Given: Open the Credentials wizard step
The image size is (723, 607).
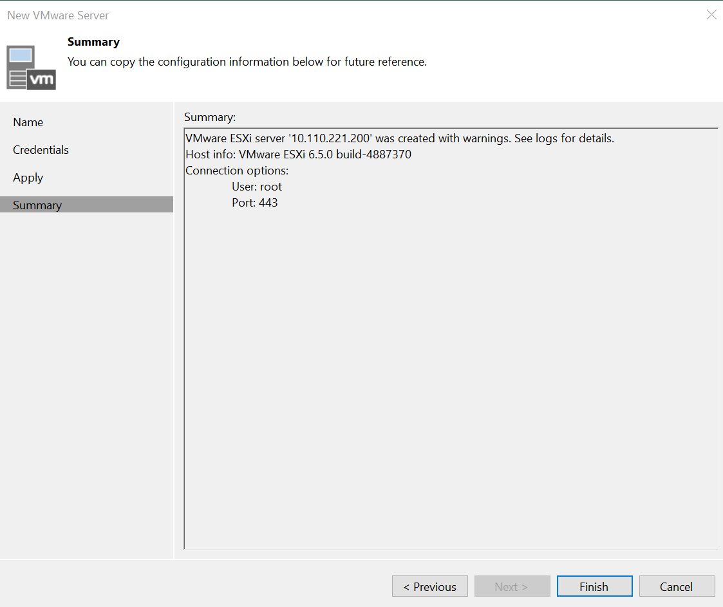Looking at the screenshot, I should 41,150.
